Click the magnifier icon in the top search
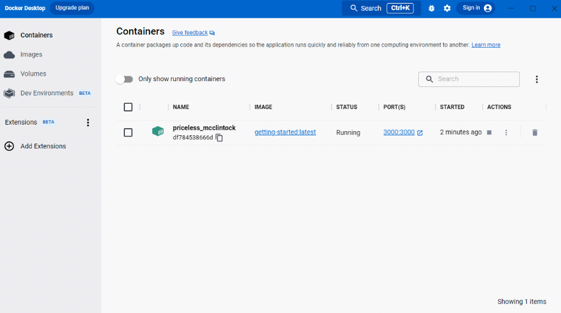561x313 pixels. (x=354, y=8)
